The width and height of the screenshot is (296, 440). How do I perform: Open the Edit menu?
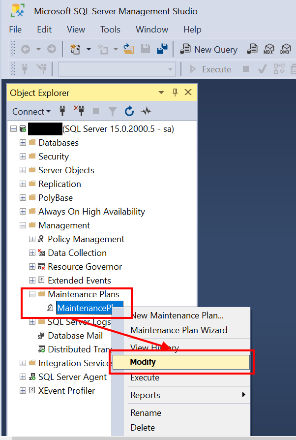(x=44, y=30)
